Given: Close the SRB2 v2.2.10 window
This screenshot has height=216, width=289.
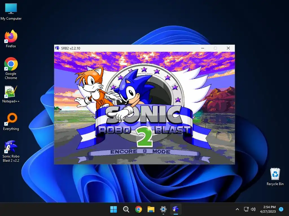Looking at the screenshot, I should tap(228, 48).
